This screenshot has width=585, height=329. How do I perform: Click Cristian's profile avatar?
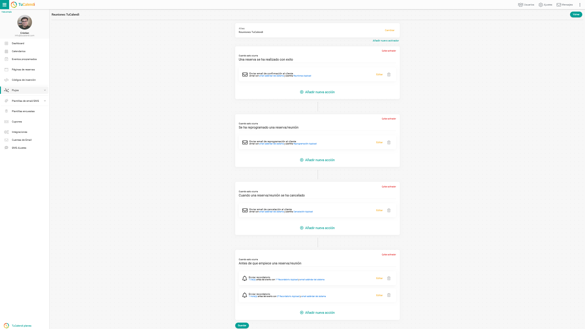tap(25, 22)
